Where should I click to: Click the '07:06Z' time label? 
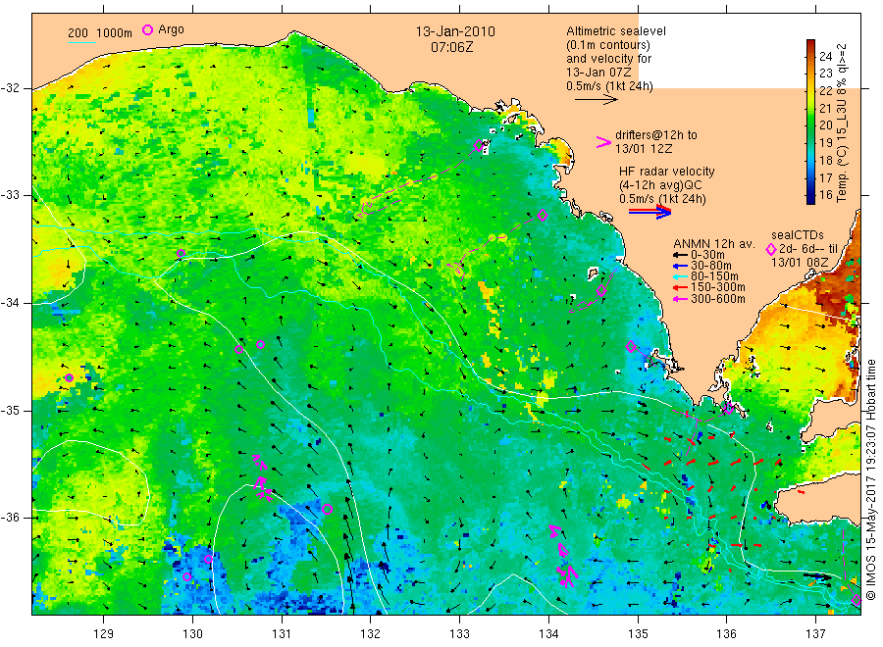451,47
